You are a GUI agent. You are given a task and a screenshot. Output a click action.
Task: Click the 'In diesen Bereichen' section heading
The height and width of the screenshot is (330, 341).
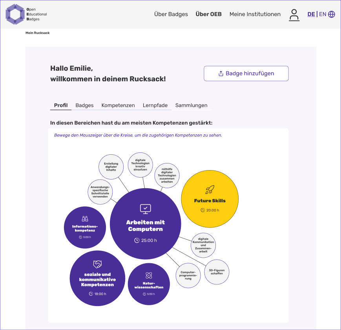tap(131, 123)
